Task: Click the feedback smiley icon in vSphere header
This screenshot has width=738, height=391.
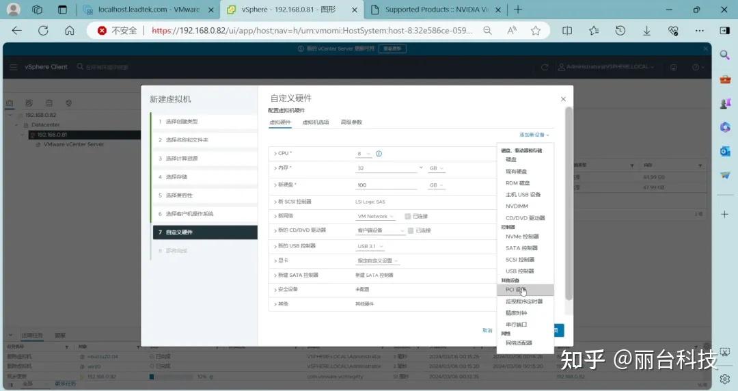Action: pyautogui.click(x=674, y=67)
